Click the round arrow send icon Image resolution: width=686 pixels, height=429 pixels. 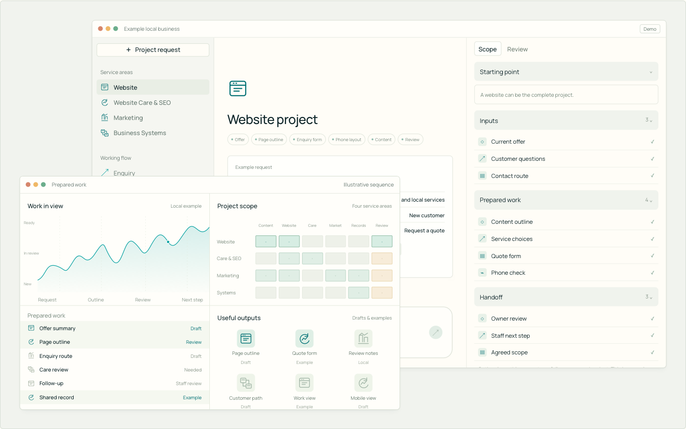point(435,332)
